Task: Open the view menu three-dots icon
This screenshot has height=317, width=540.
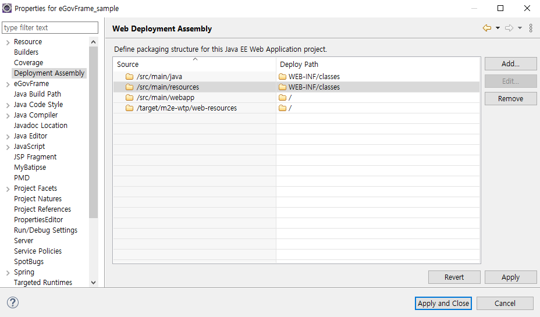Action: point(531,28)
